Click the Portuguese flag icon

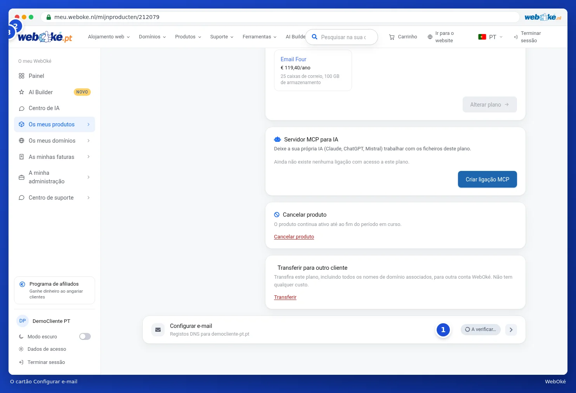(x=482, y=37)
